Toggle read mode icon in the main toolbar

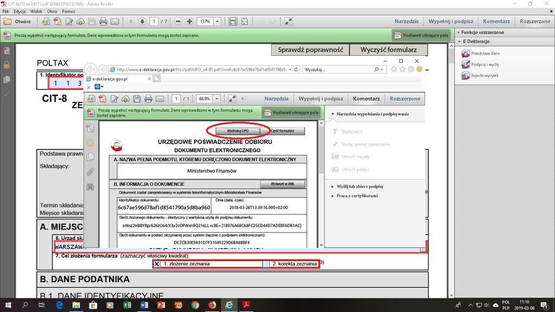click(x=288, y=22)
